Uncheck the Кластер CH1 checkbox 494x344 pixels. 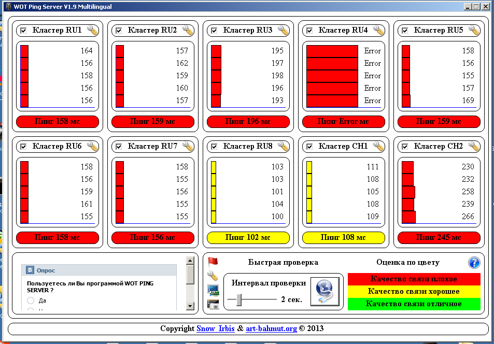(x=309, y=147)
